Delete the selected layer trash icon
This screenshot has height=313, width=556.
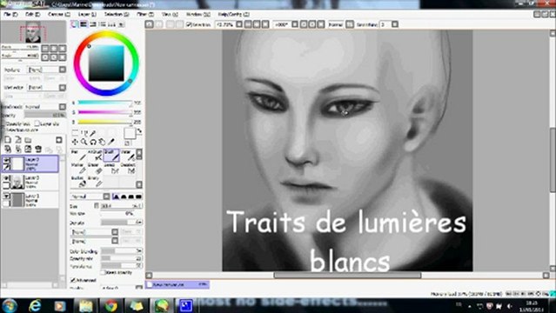pos(38,149)
